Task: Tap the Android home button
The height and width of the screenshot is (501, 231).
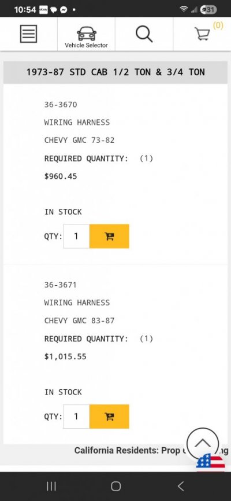Action: tap(116, 487)
